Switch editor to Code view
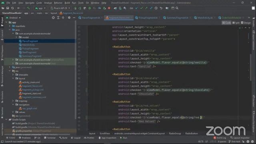The height and width of the screenshot is (144, 256). 227,23
